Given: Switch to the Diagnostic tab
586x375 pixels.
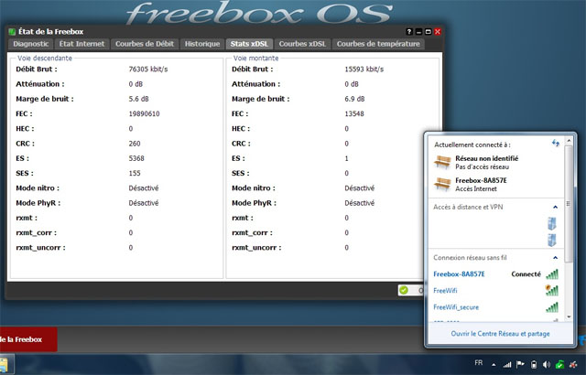Looking at the screenshot, I should (x=30, y=44).
